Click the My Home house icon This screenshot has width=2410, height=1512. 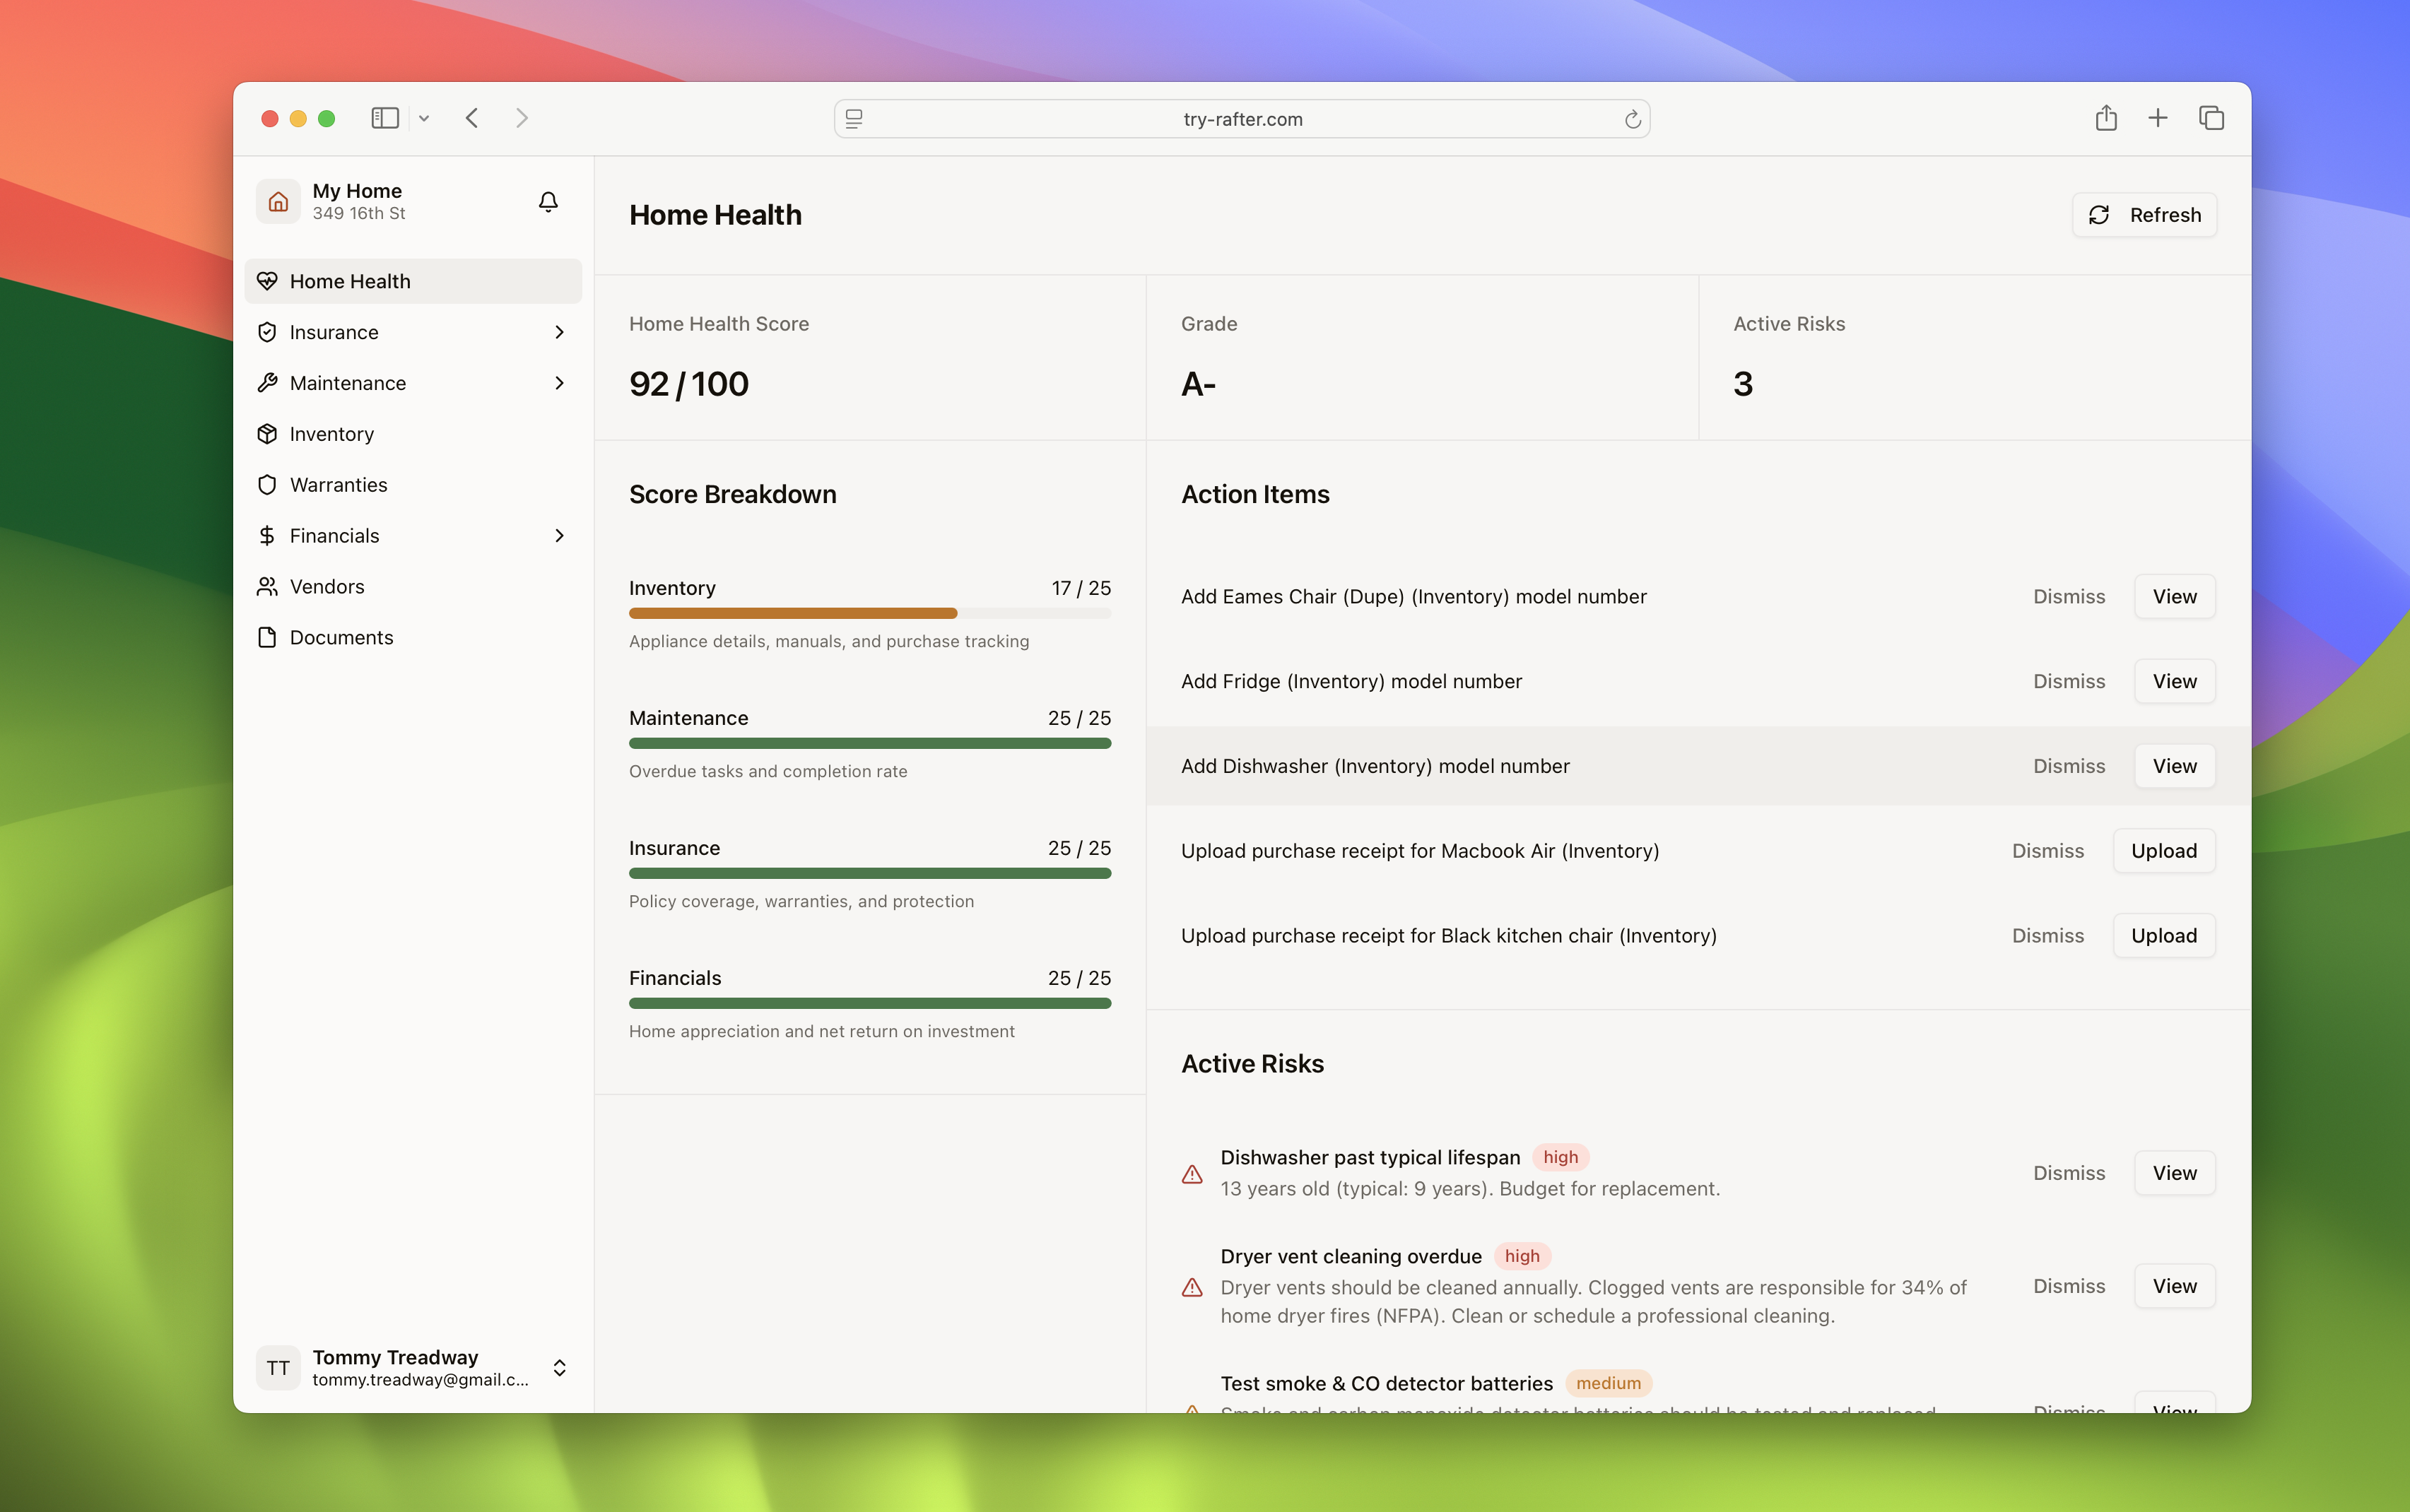click(x=278, y=202)
